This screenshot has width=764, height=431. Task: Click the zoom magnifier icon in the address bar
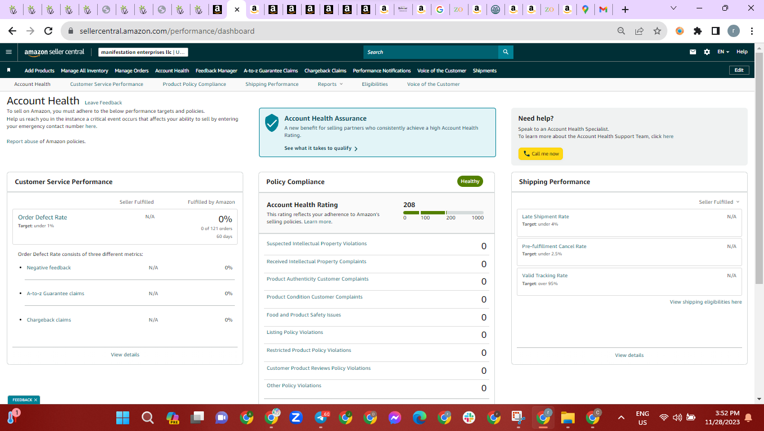tap(621, 31)
